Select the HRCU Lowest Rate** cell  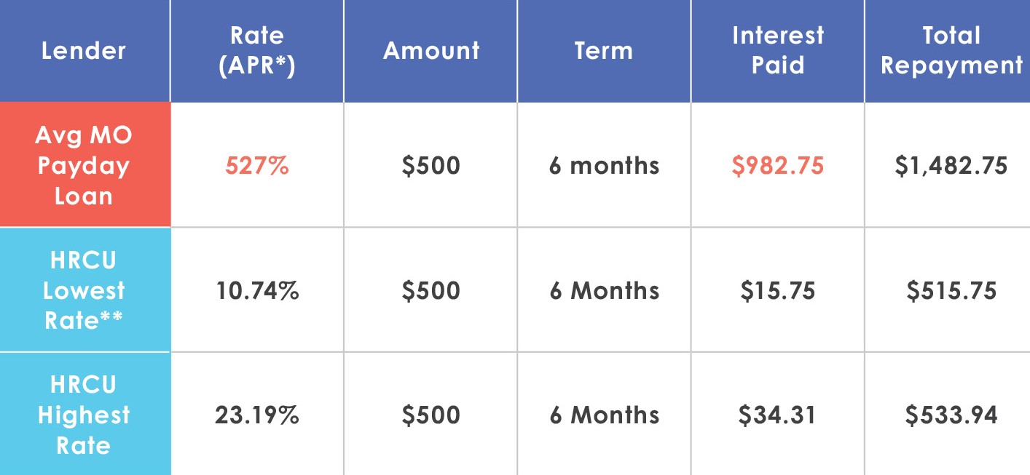(84, 290)
